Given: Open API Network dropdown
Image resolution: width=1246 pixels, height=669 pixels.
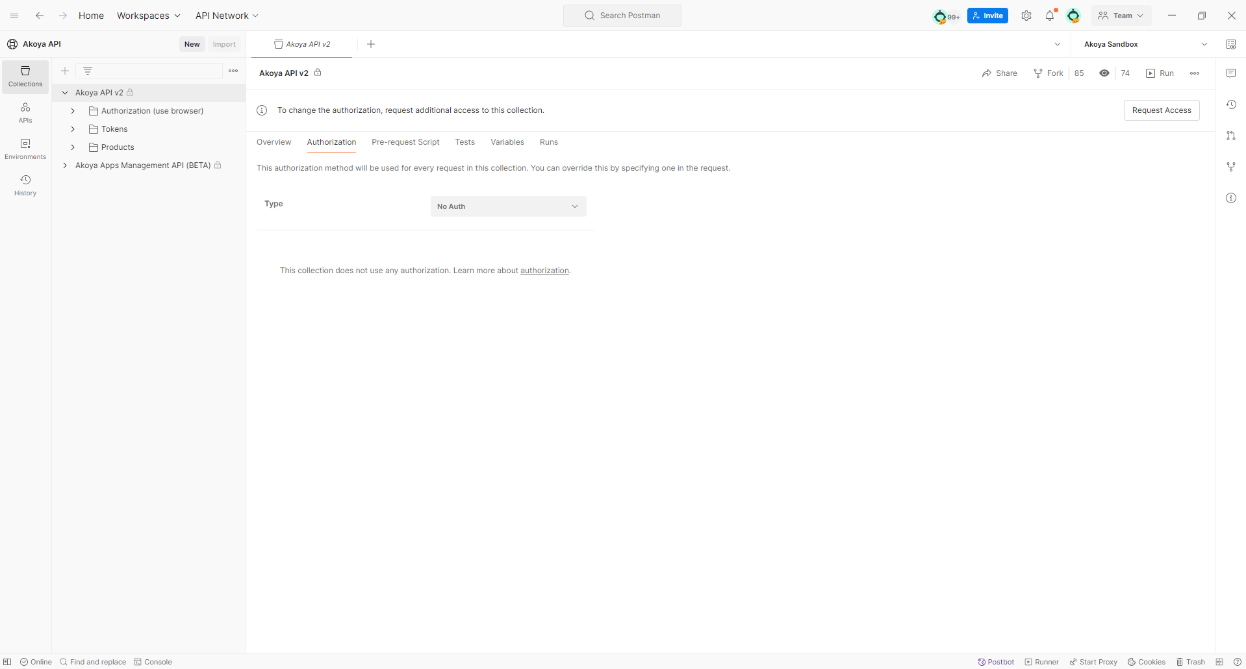Looking at the screenshot, I should coord(227,16).
